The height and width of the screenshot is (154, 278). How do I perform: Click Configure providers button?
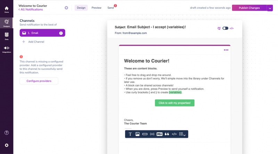(39, 81)
